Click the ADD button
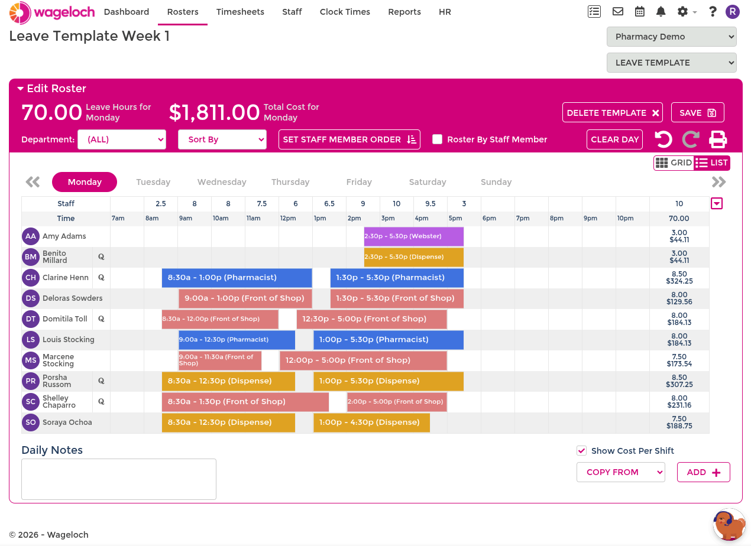 pos(704,472)
